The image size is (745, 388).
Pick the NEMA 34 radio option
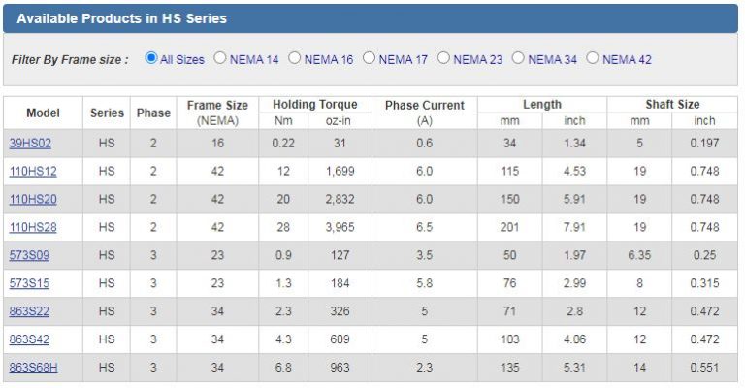[x=519, y=58]
